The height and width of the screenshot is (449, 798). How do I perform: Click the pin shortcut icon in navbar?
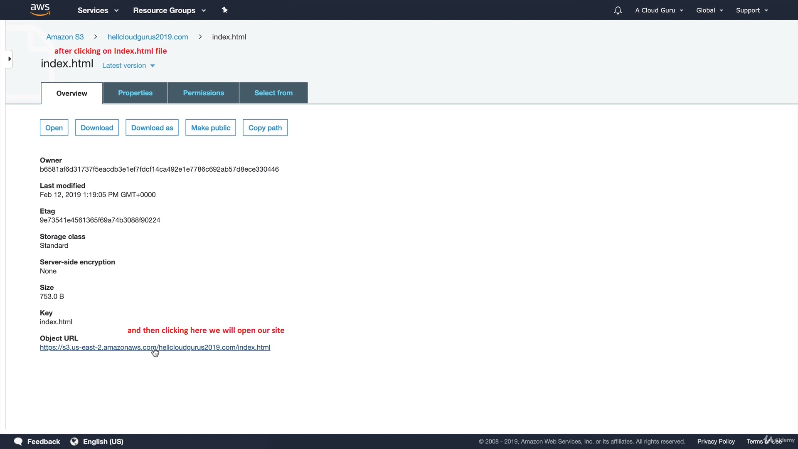(225, 10)
